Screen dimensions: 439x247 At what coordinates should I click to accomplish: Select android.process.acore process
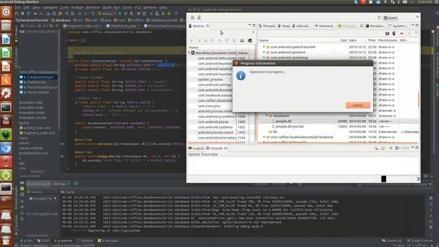click(x=215, y=132)
